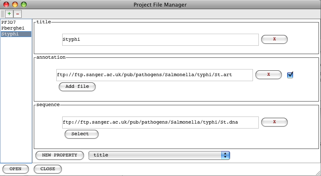Image resolution: width=321 pixels, height=176 pixels.
Task: Uncheck the annotation file checkbox
Action: click(290, 75)
